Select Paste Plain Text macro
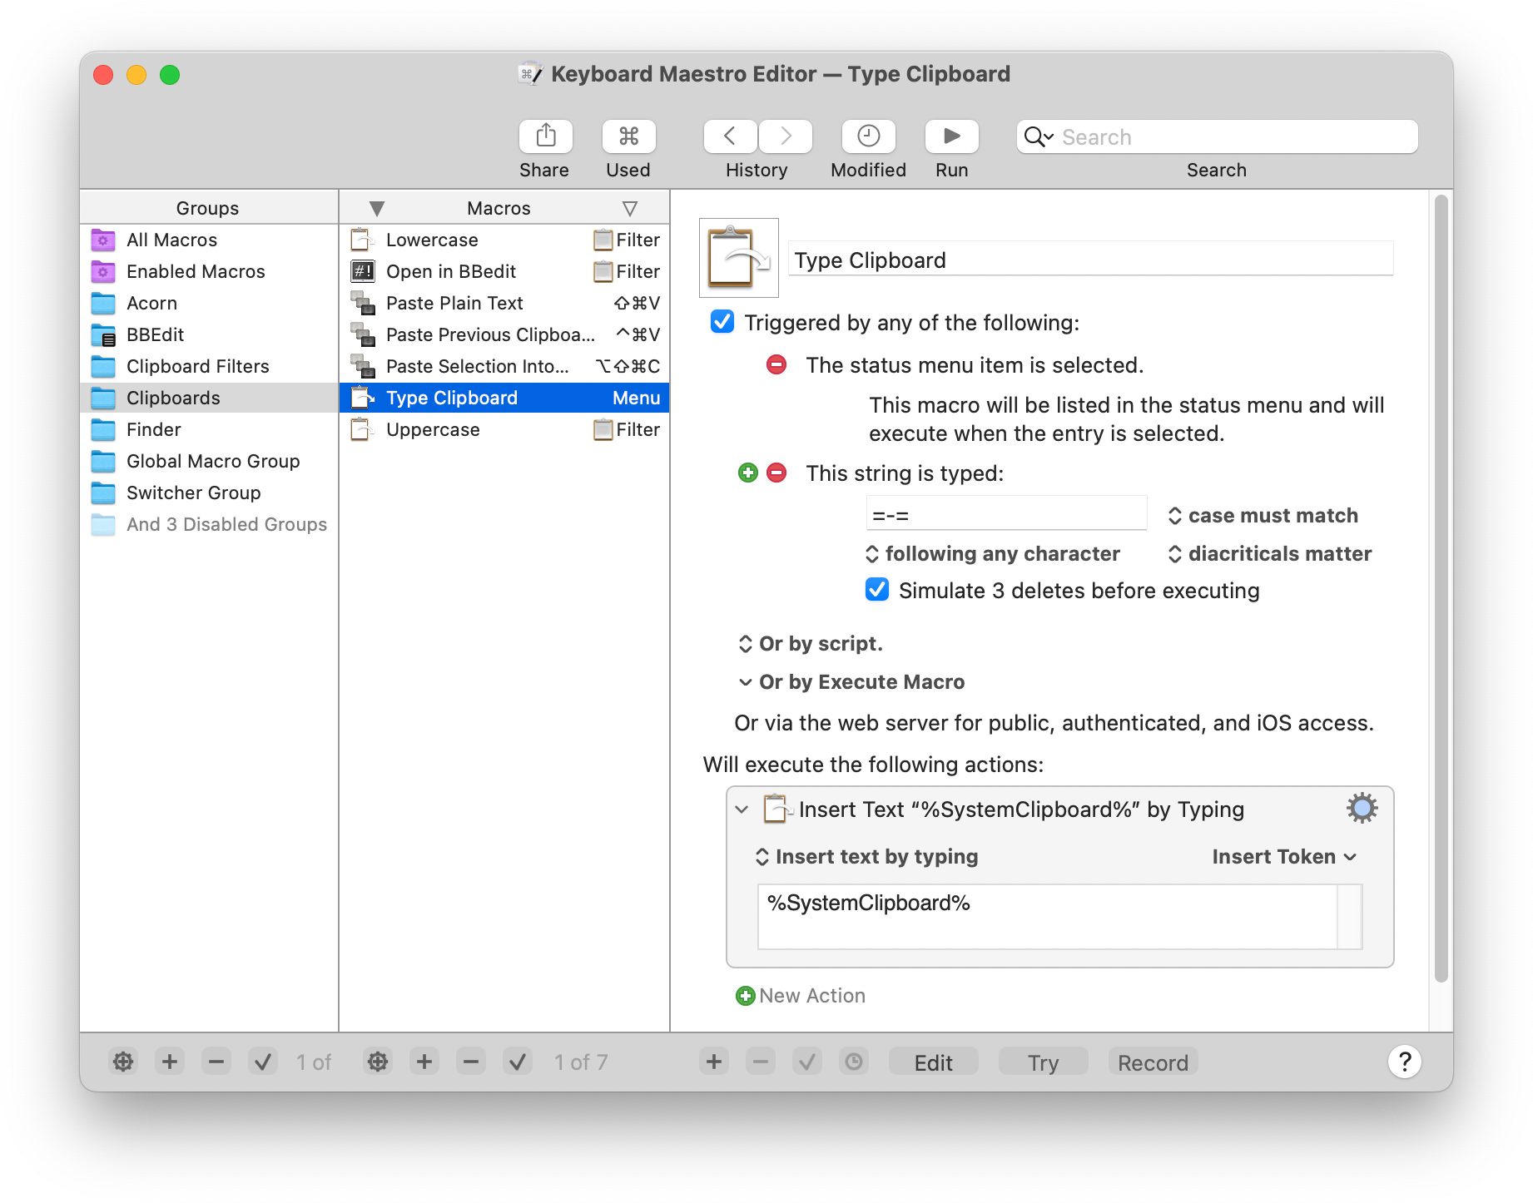This screenshot has width=1533, height=1203. coord(504,303)
